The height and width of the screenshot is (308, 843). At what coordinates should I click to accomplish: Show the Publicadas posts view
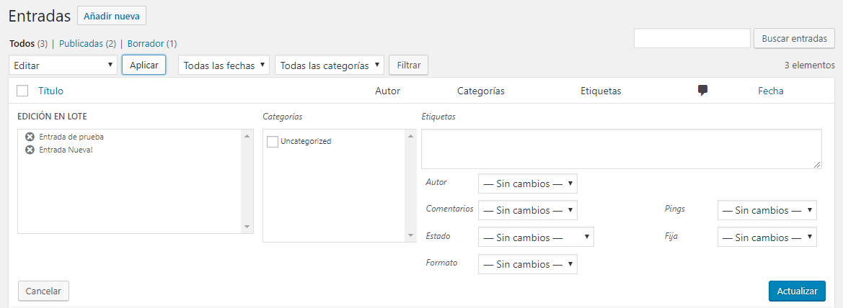point(87,43)
